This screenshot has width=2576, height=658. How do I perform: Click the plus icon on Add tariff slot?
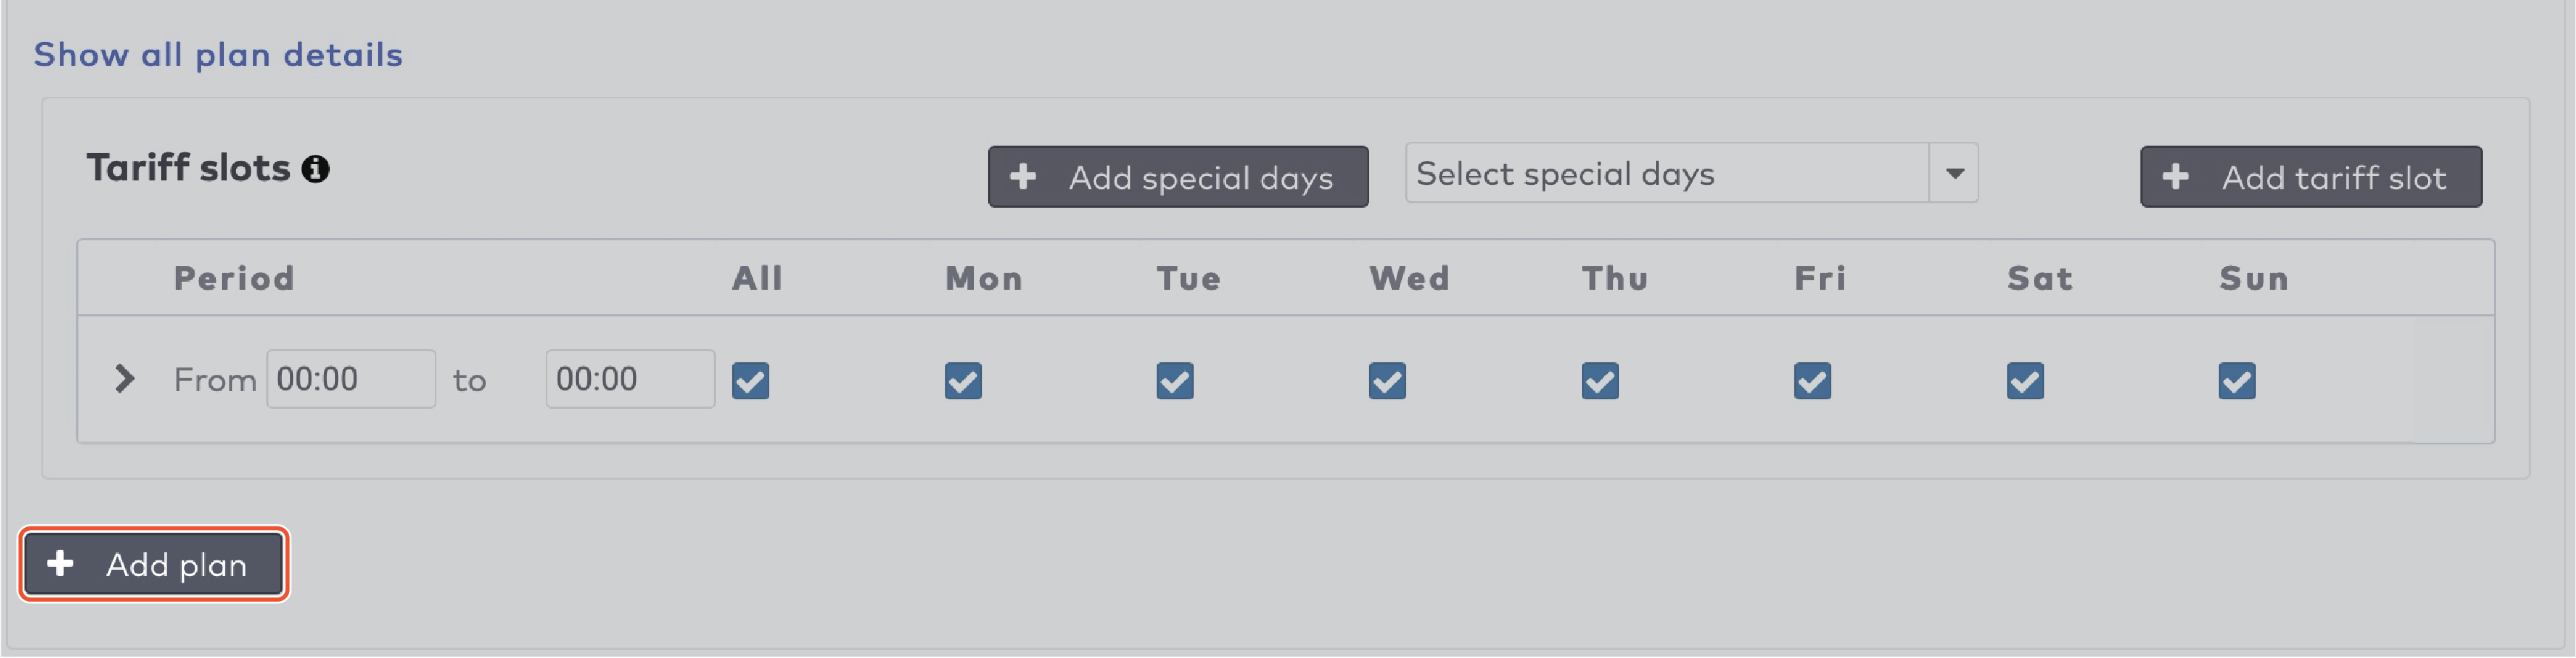[x=2175, y=177]
